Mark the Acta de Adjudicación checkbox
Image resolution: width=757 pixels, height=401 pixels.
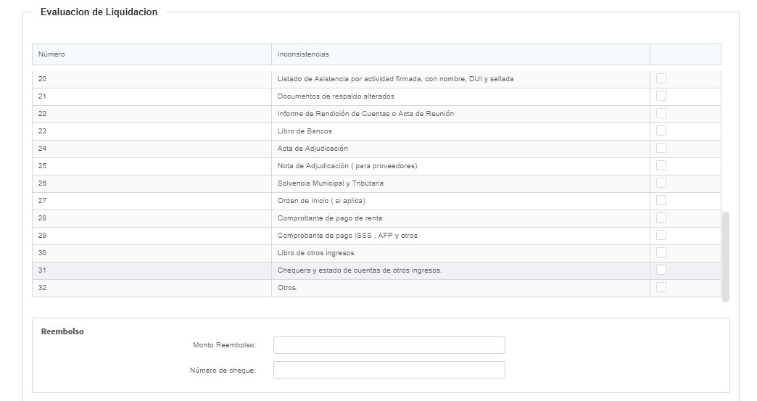[x=661, y=148]
